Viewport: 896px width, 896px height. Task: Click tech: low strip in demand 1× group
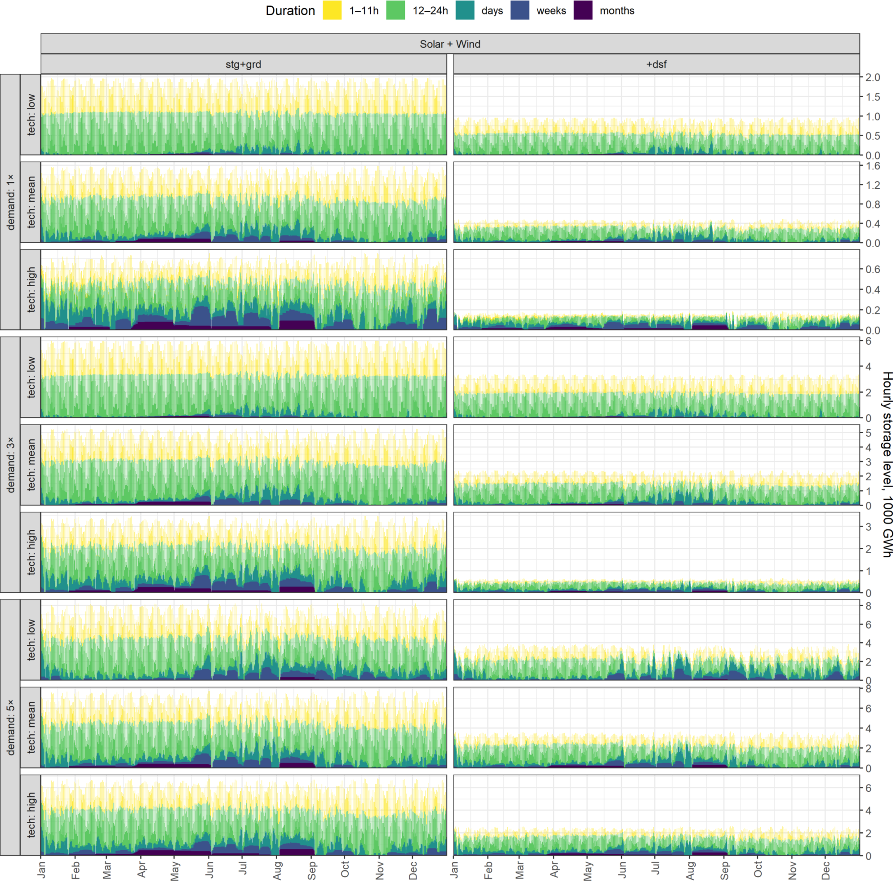(31, 115)
